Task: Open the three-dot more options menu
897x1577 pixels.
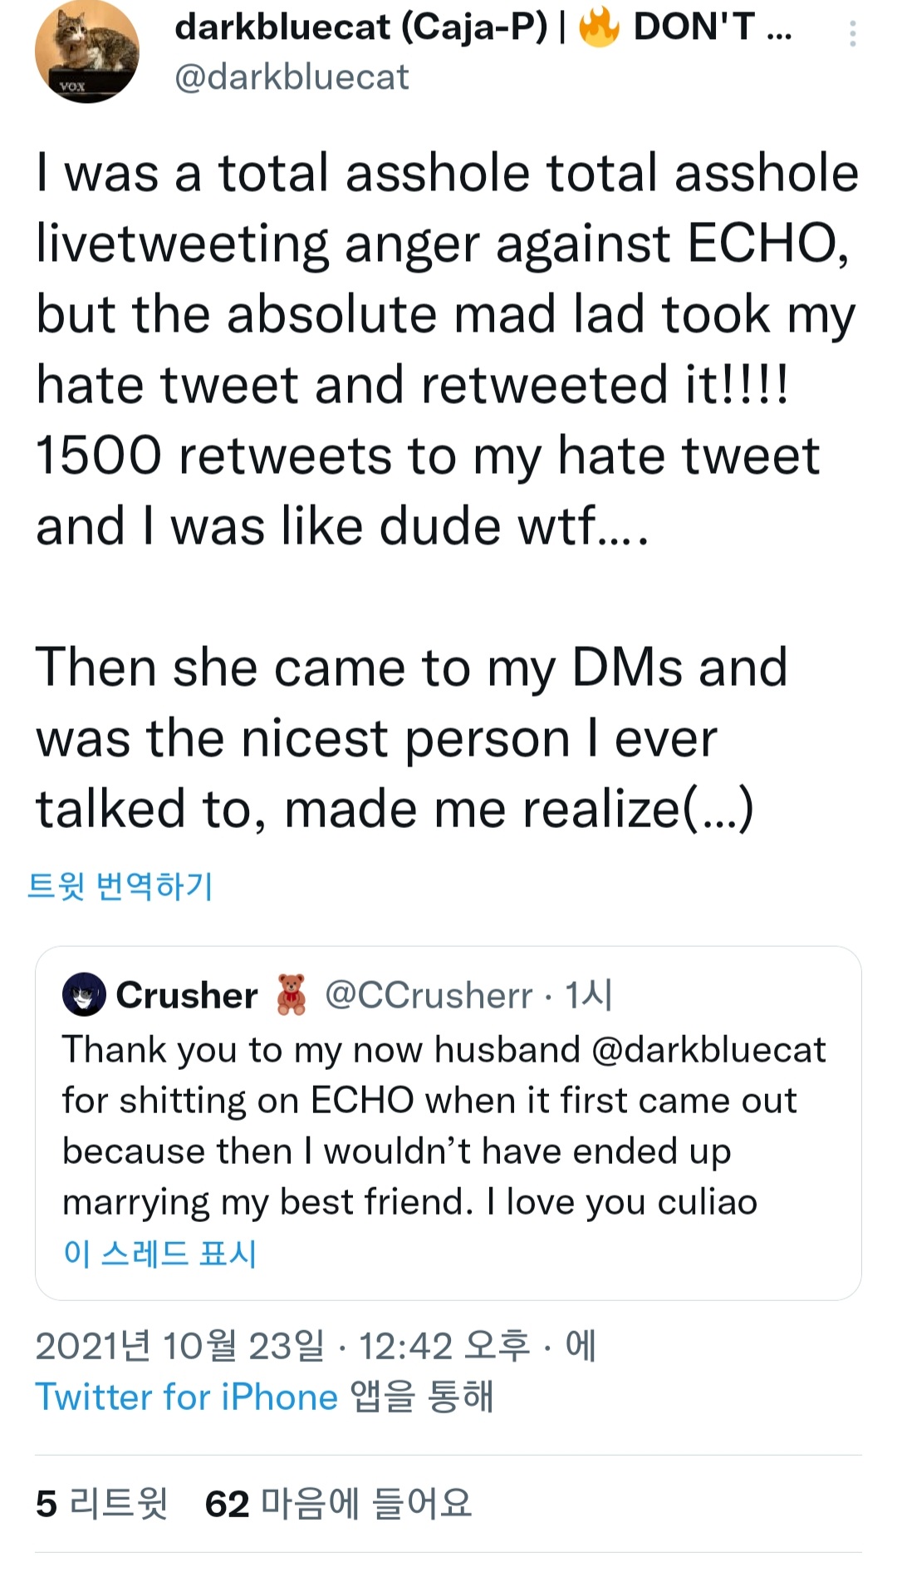Action: click(x=852, y=34)
